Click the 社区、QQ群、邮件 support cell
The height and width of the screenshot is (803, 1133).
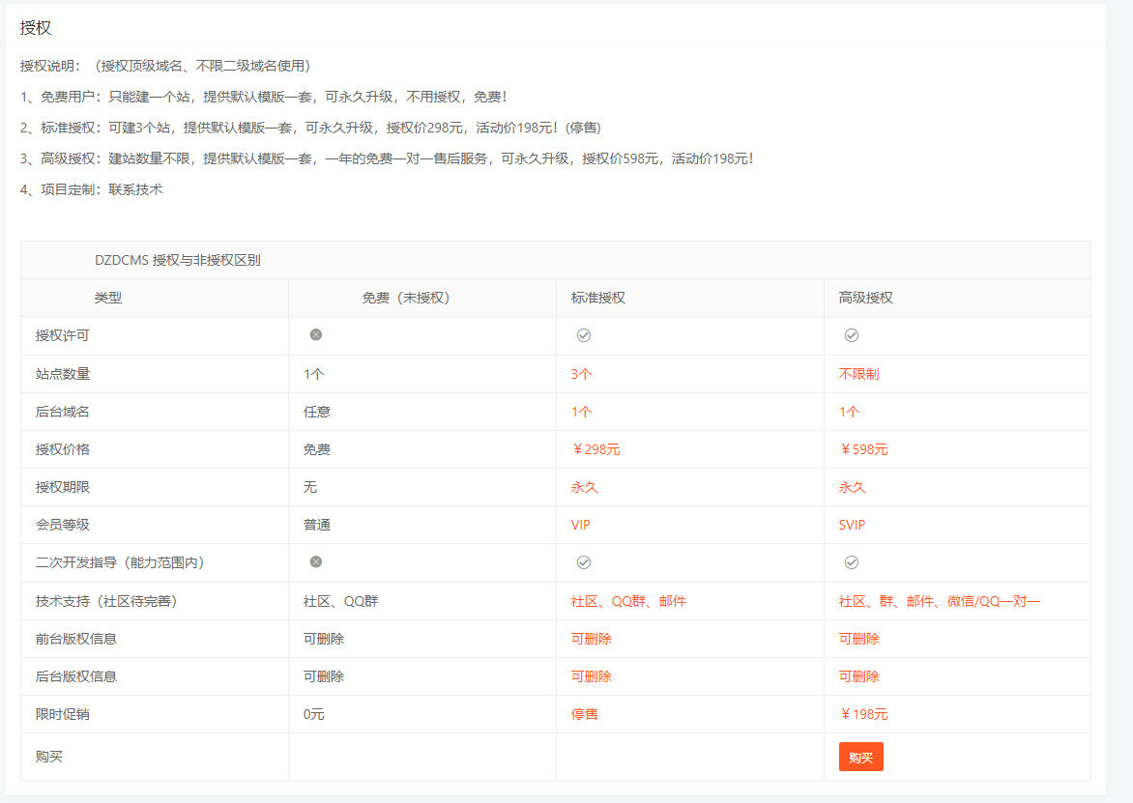tap(628, 601)
